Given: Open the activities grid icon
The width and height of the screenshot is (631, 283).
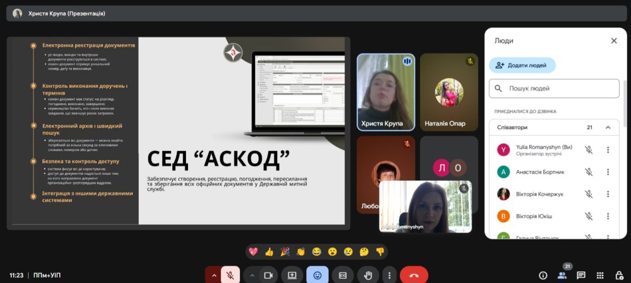Looking at the screenshot, I should click(600, 275).
